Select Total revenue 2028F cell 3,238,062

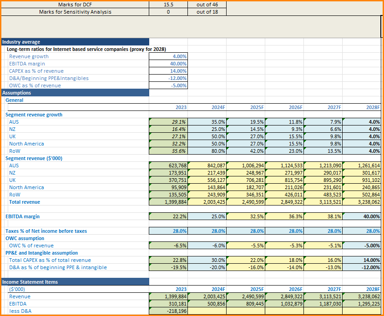pyautogui.click(x=362, y=202)
